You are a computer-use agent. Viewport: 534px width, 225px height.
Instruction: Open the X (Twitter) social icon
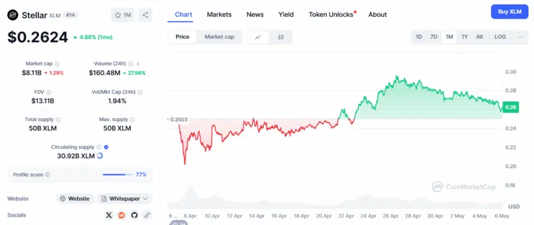[109, 215]
